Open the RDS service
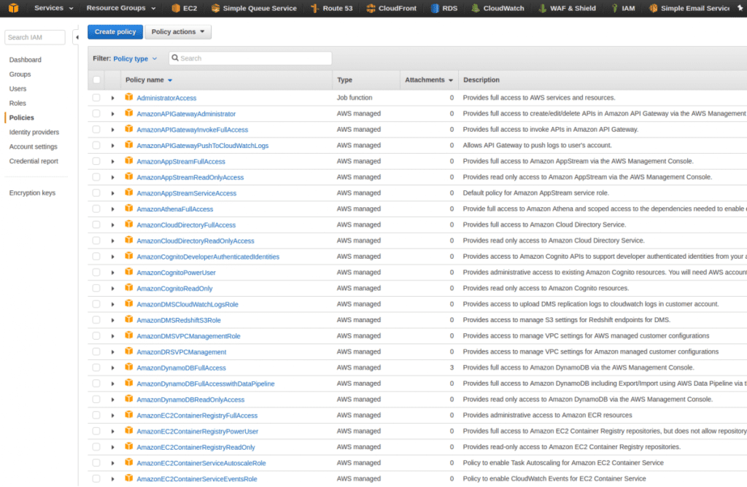This screenshot has width=747, height=487. [449, 8]
